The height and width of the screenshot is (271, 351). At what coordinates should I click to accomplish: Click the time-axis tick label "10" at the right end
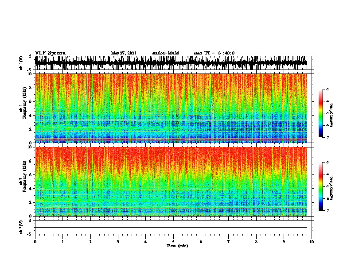(312, 242)
